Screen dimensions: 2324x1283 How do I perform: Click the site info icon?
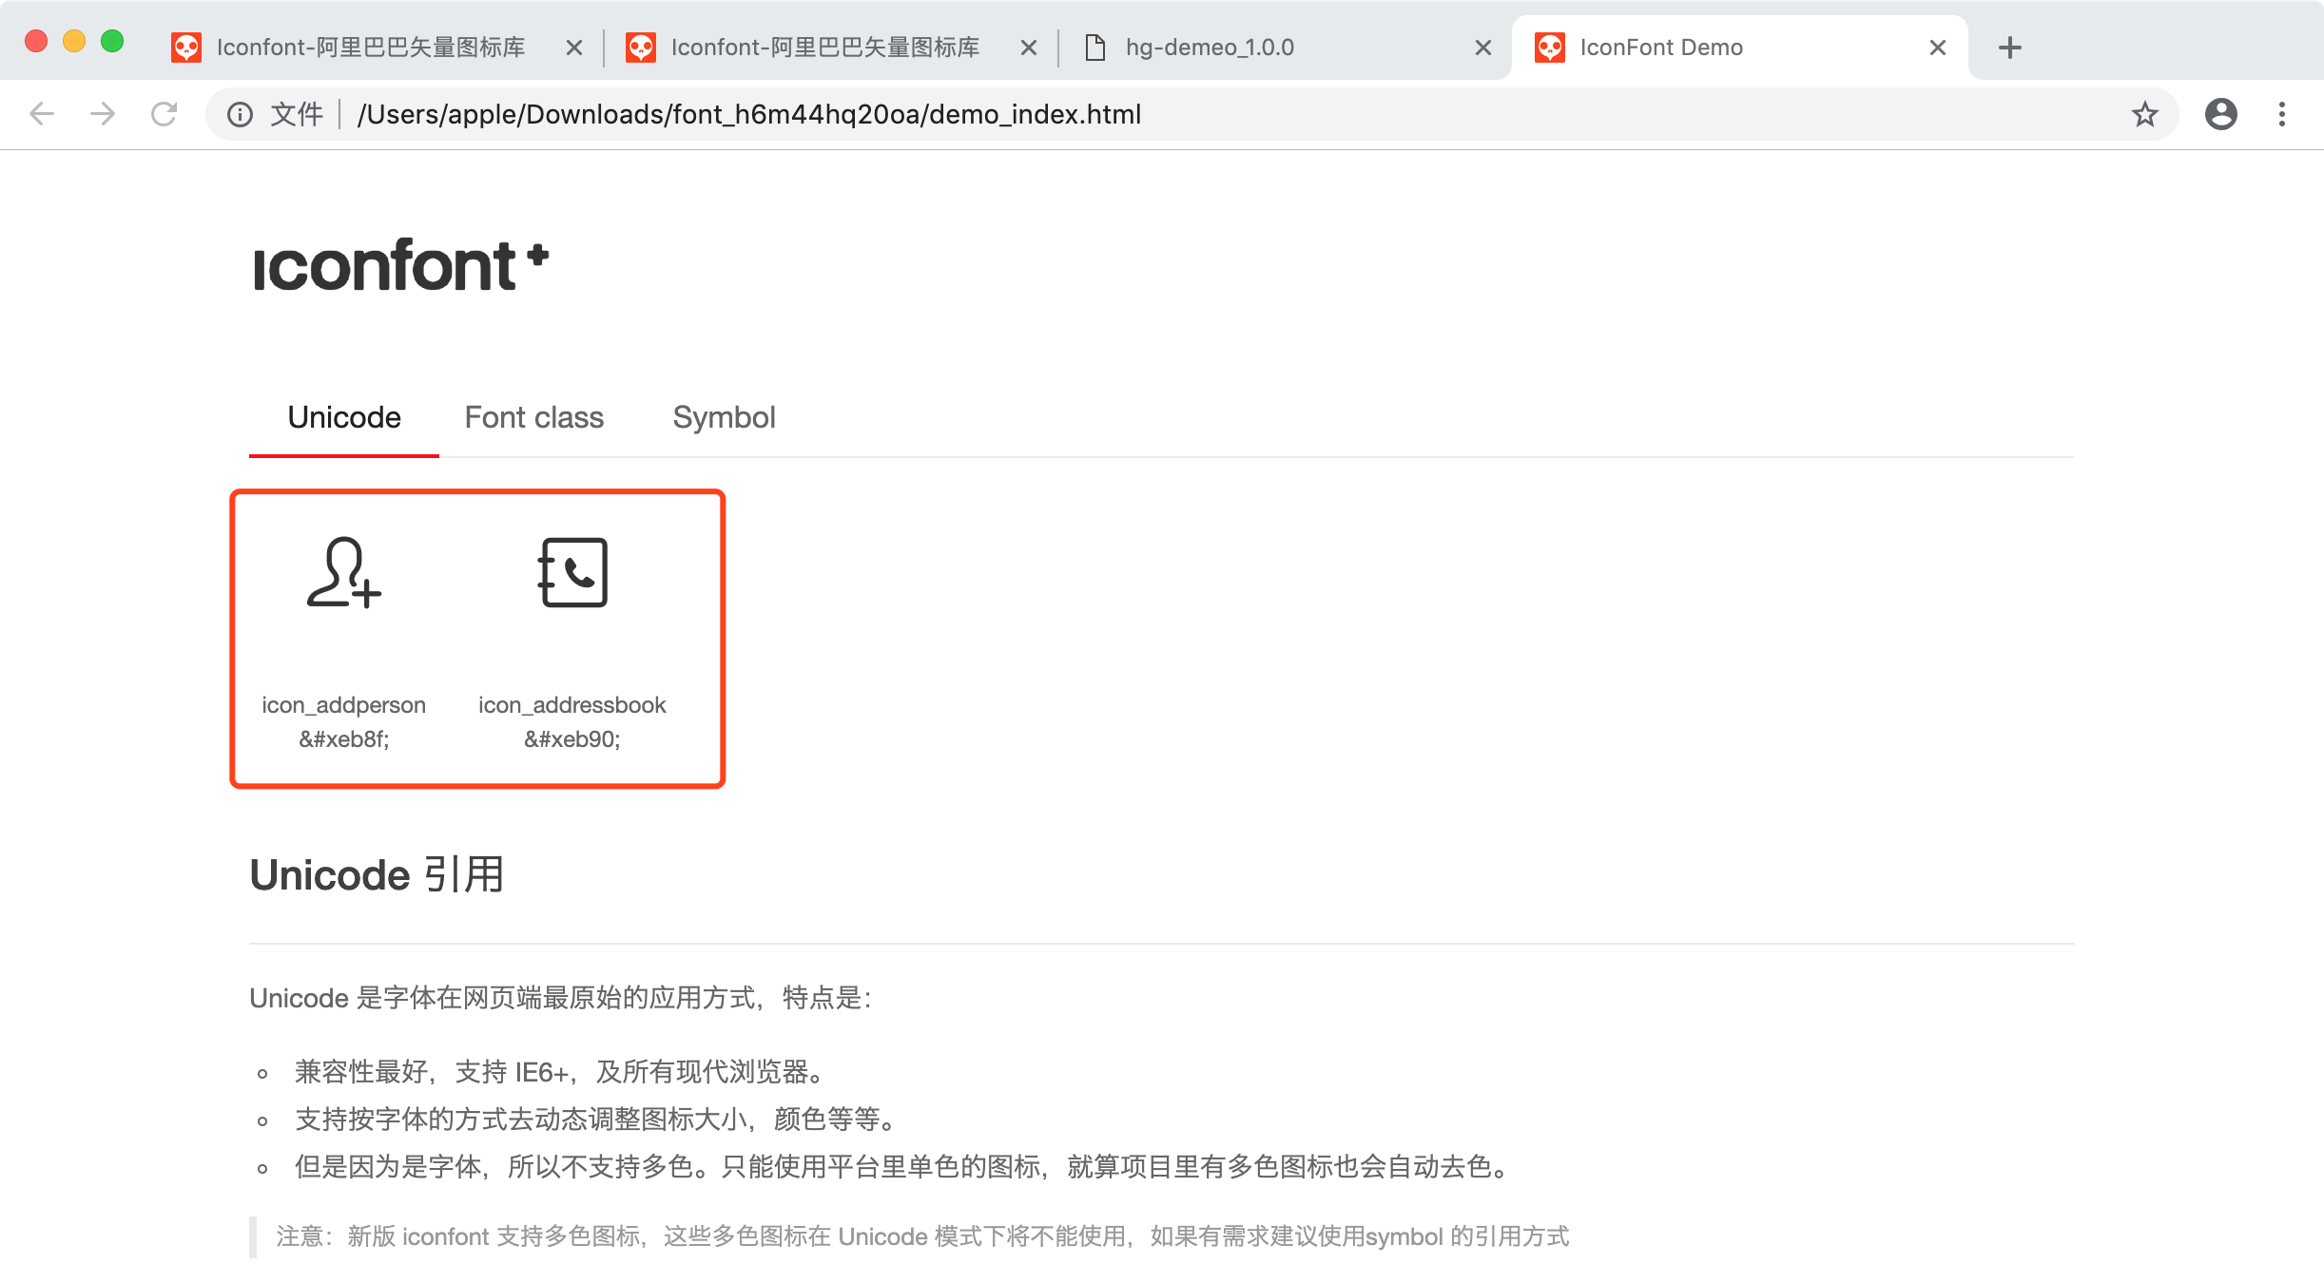click(x=240, y=115)
